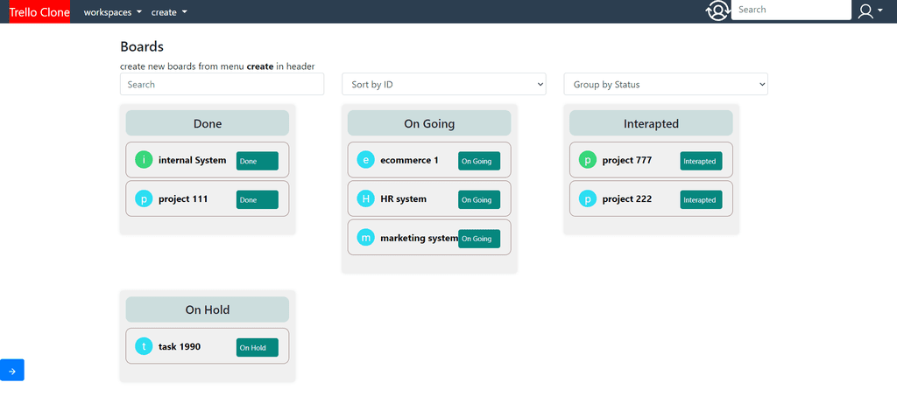Click the sync users icon in header
897x417 pixels.
(717, 10)
